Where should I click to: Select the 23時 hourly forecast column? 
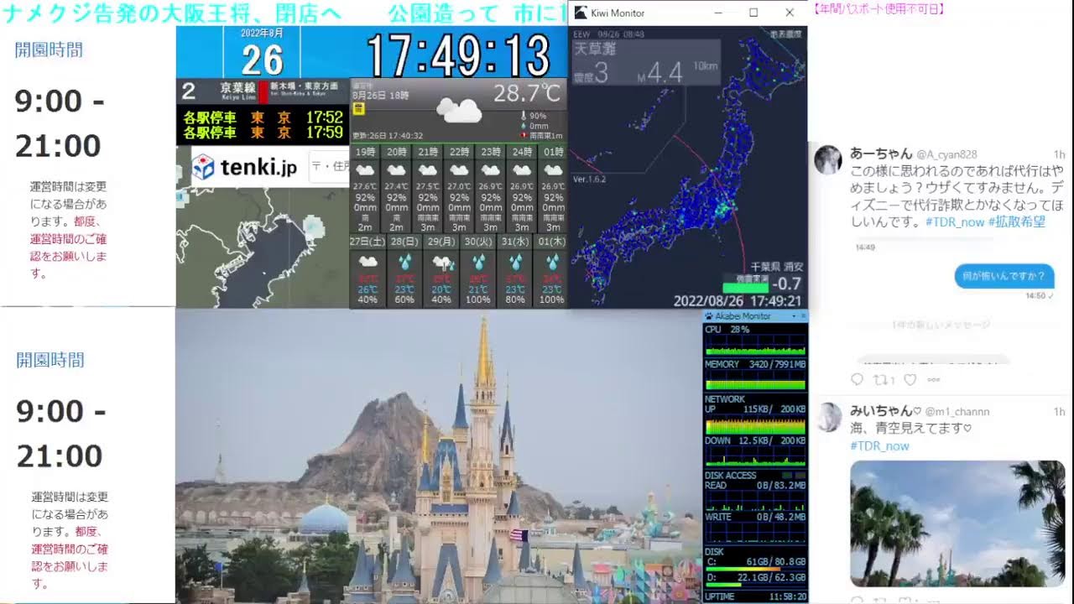pyautogui.click(x=491, y=189)
